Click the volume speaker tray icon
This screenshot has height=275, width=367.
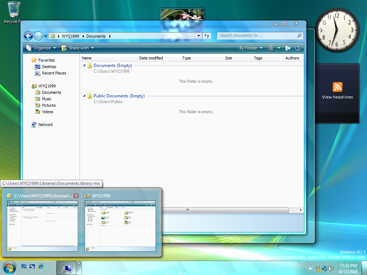pos(331,268)
